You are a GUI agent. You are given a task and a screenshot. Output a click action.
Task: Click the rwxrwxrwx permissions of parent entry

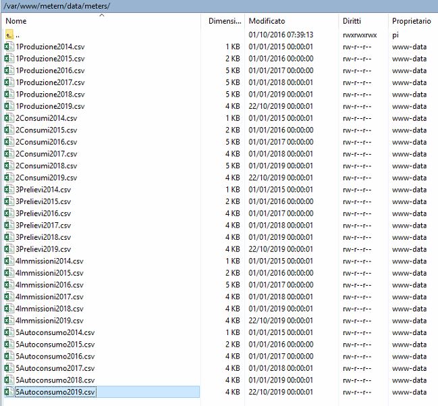[360, 35]
